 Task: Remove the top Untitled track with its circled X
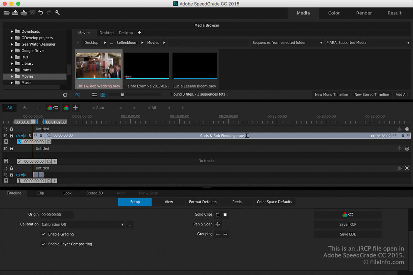tap(407, 129)
